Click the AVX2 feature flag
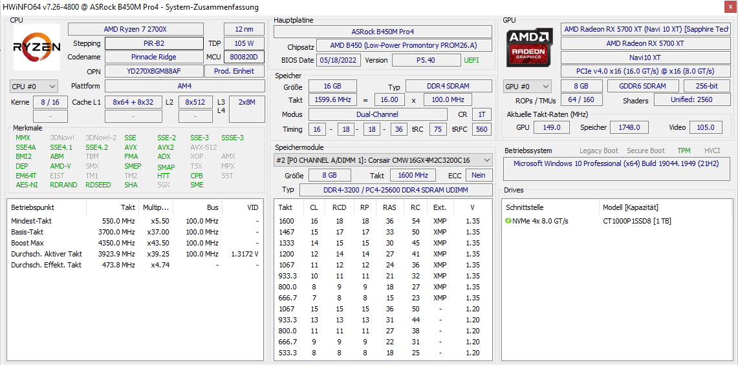The height and width of the screenshot is (365, 738). (166, 147)
